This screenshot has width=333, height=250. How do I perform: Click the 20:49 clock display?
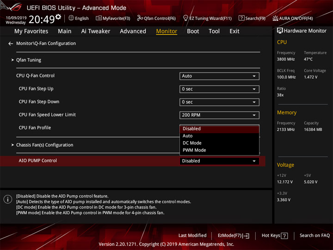click(x=42, y=19)
